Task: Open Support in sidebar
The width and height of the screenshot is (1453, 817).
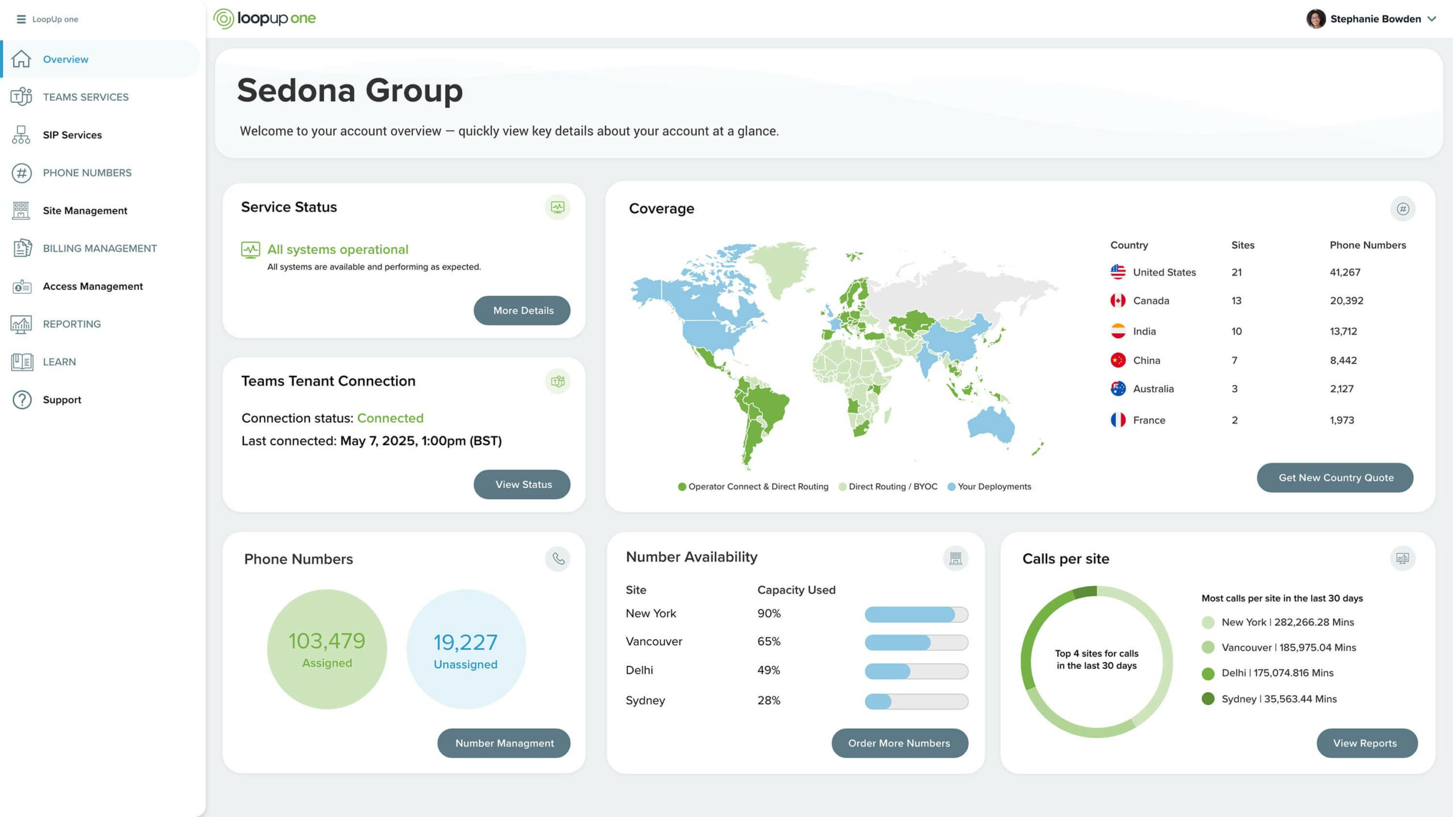Action: [62, 400]
